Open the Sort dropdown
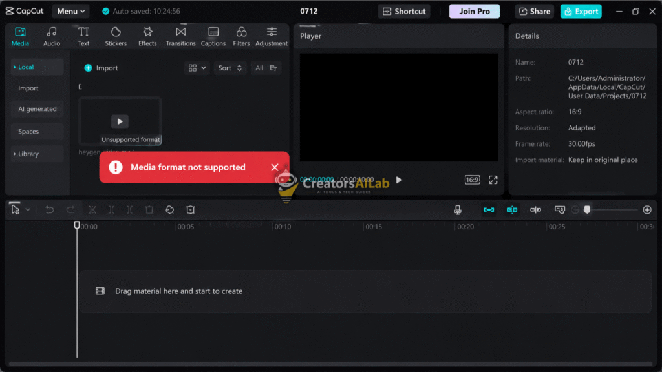This screenshot has height=372, width=662. click(230, 68)
